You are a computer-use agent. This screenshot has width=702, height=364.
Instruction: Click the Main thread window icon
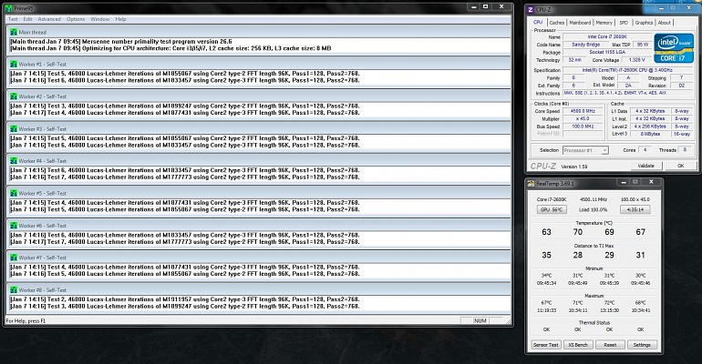14,32
